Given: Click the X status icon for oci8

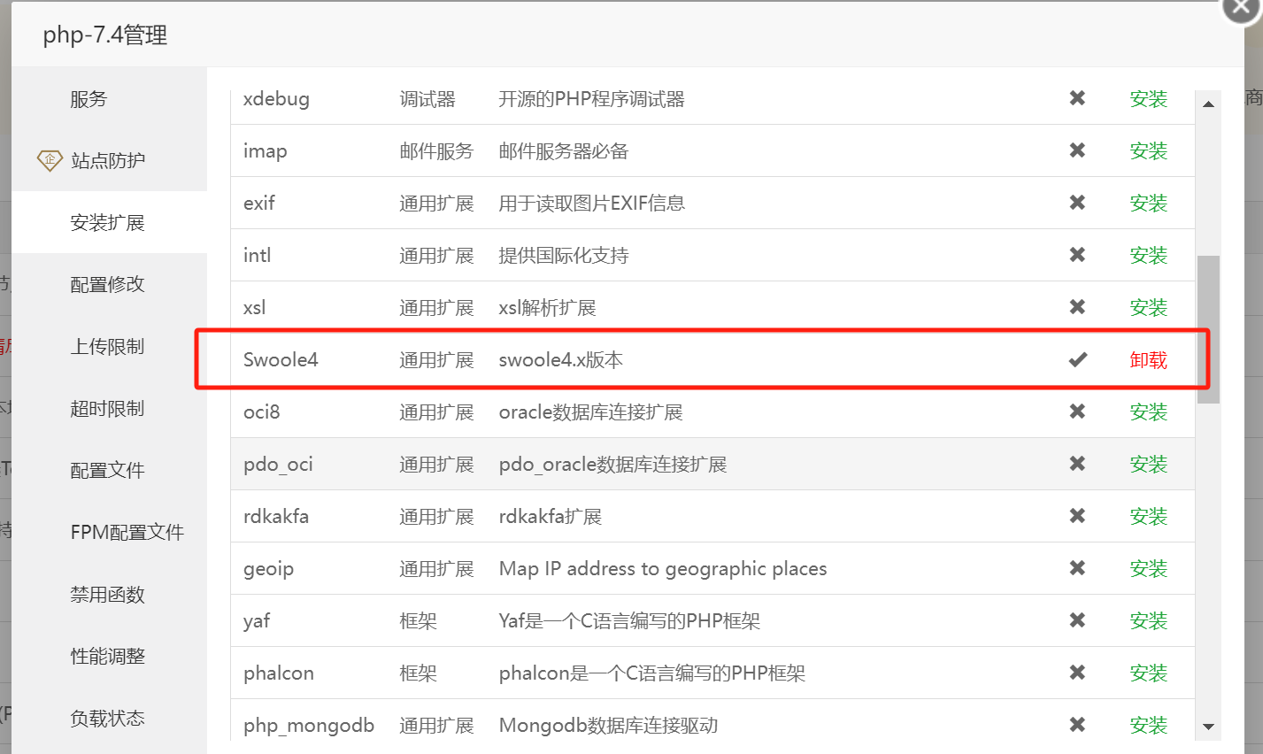Looking at the screenshot, I should pyautogui.click(x=1077, y=412).
